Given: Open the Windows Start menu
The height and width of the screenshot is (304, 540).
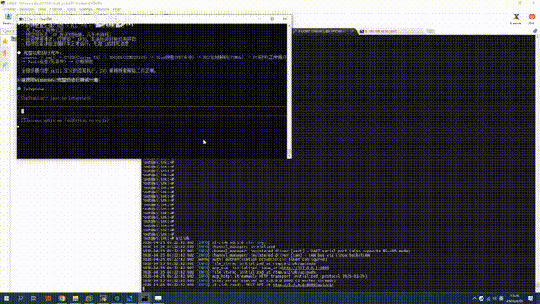Looking at the screenshot, I should point(6,298).
